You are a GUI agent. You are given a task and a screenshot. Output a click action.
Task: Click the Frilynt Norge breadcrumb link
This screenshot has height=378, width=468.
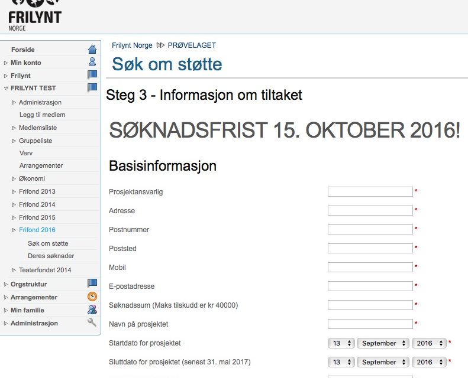coord(132,45)
